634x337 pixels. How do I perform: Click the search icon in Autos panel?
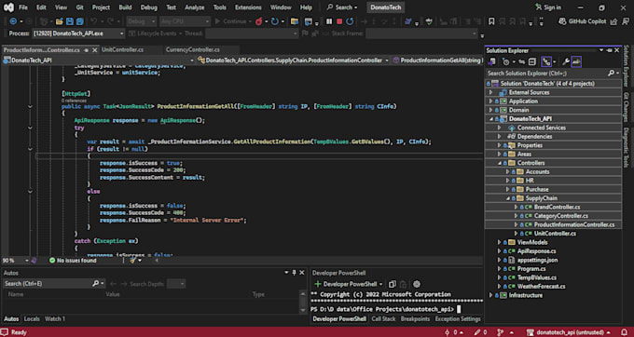96,284
